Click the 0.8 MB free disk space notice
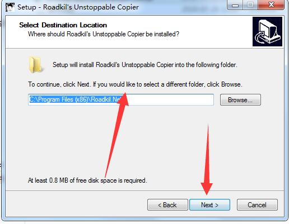This screenshot has width=289, height=224. [x=87, y=180]
